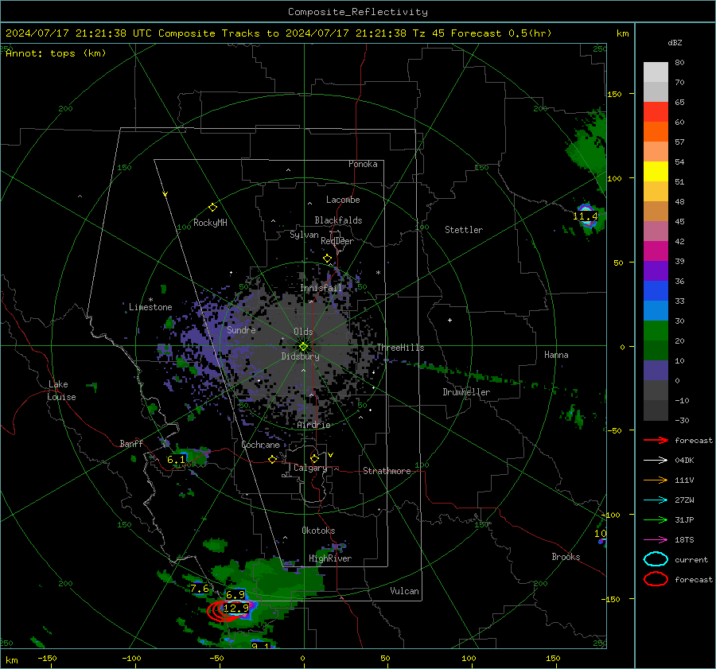Select the Drumheller label

(x=466, y=392)
